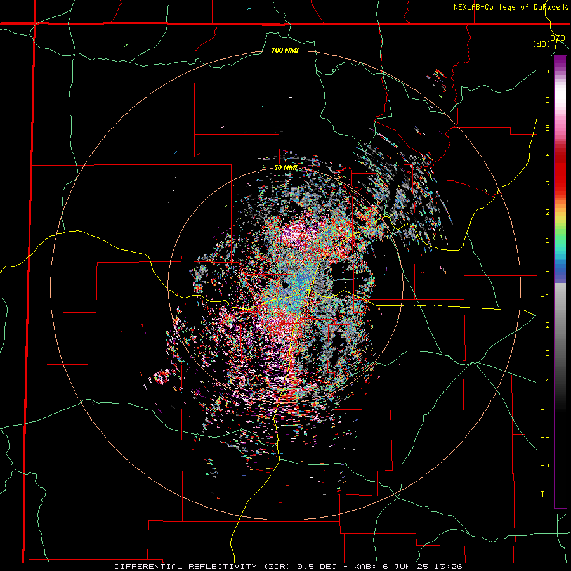Click the 3 value on color scale
The image size is (571, 571).
(548, 184)
